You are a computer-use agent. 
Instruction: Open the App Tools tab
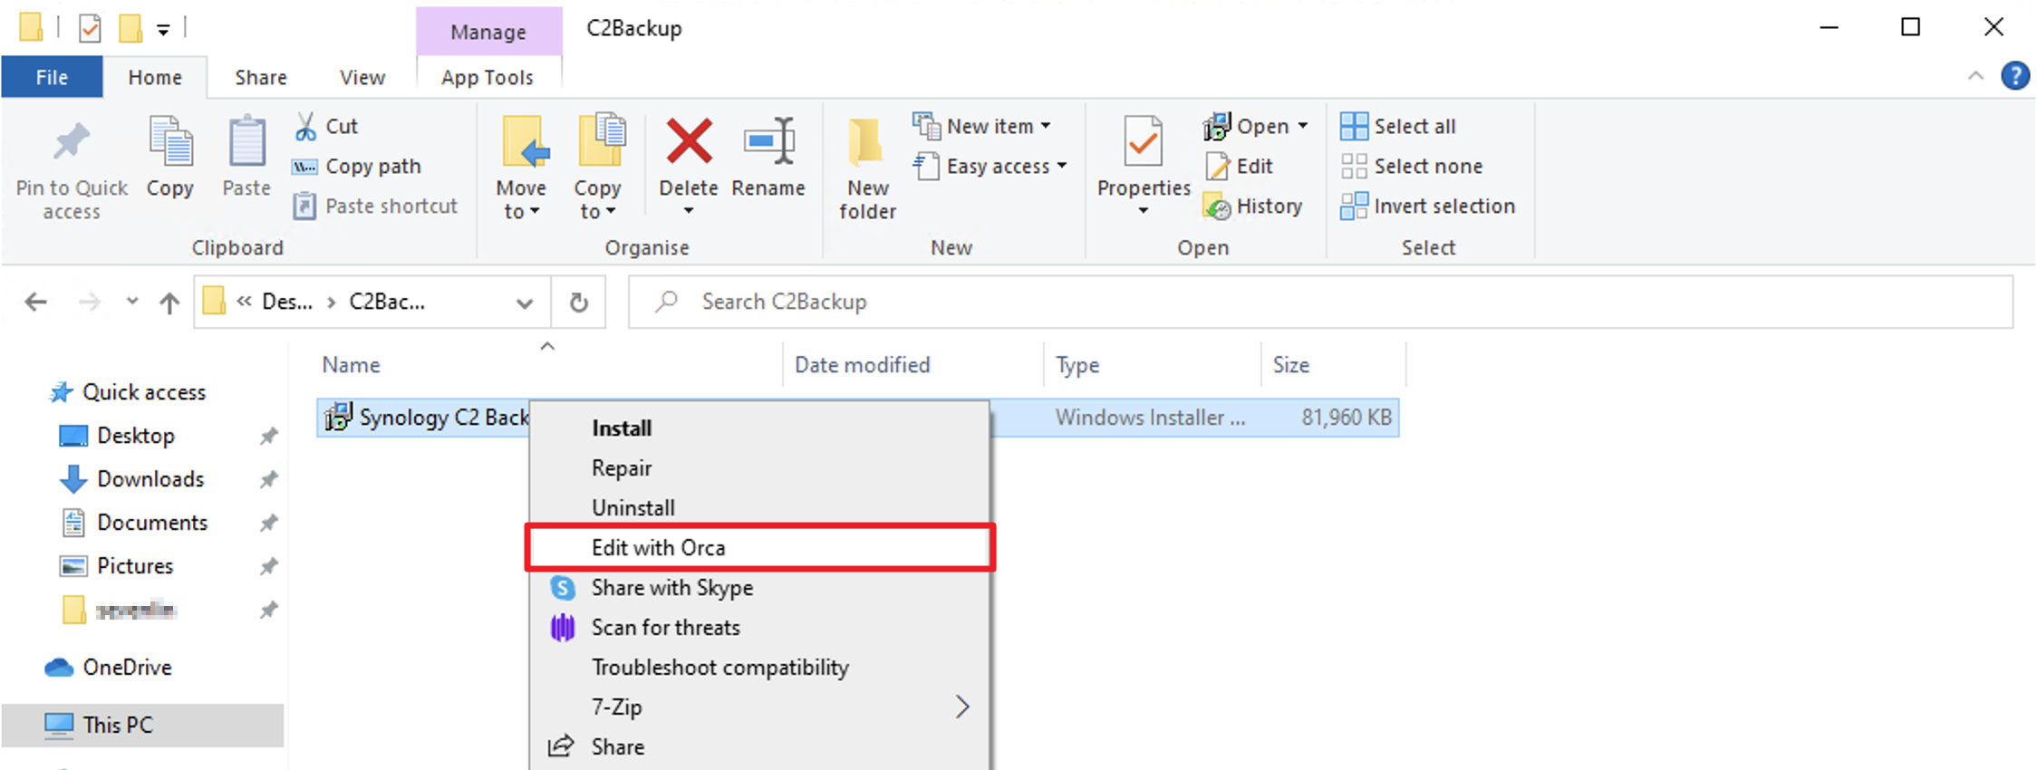[488, 78]
